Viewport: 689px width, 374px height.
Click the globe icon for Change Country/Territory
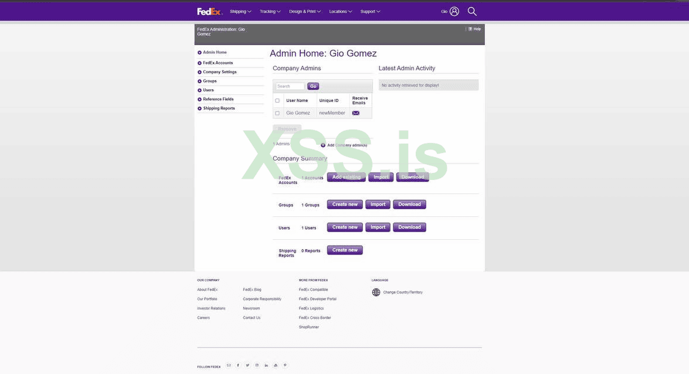coord(376,293)
